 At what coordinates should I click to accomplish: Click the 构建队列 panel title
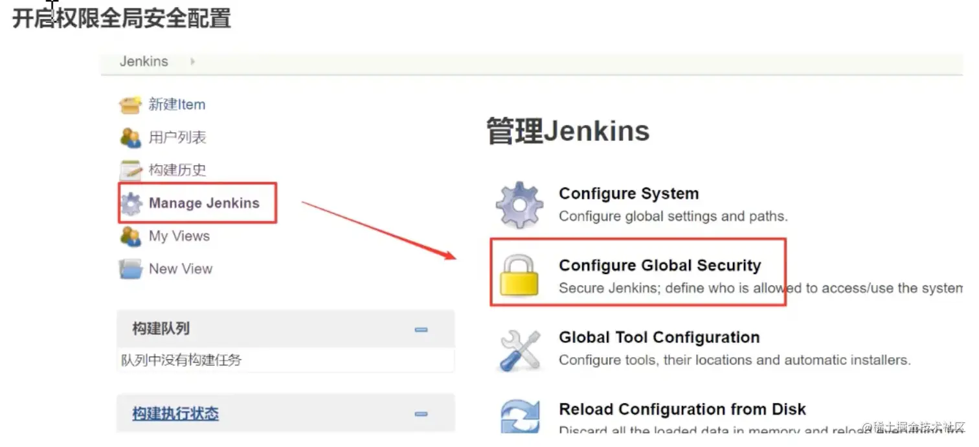click(161, 328)
